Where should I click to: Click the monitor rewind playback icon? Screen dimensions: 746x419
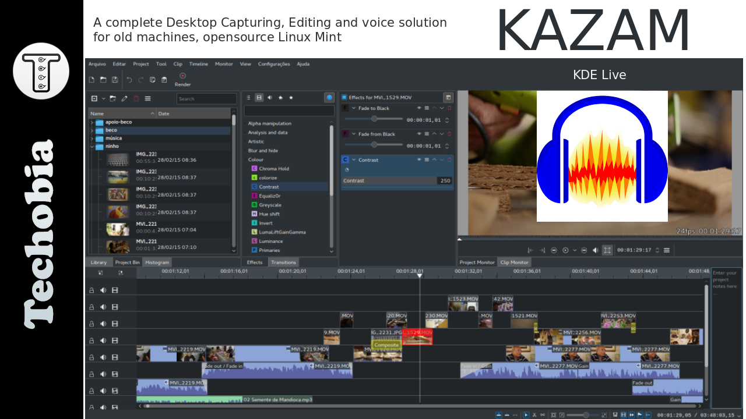[x=554, y=250]
